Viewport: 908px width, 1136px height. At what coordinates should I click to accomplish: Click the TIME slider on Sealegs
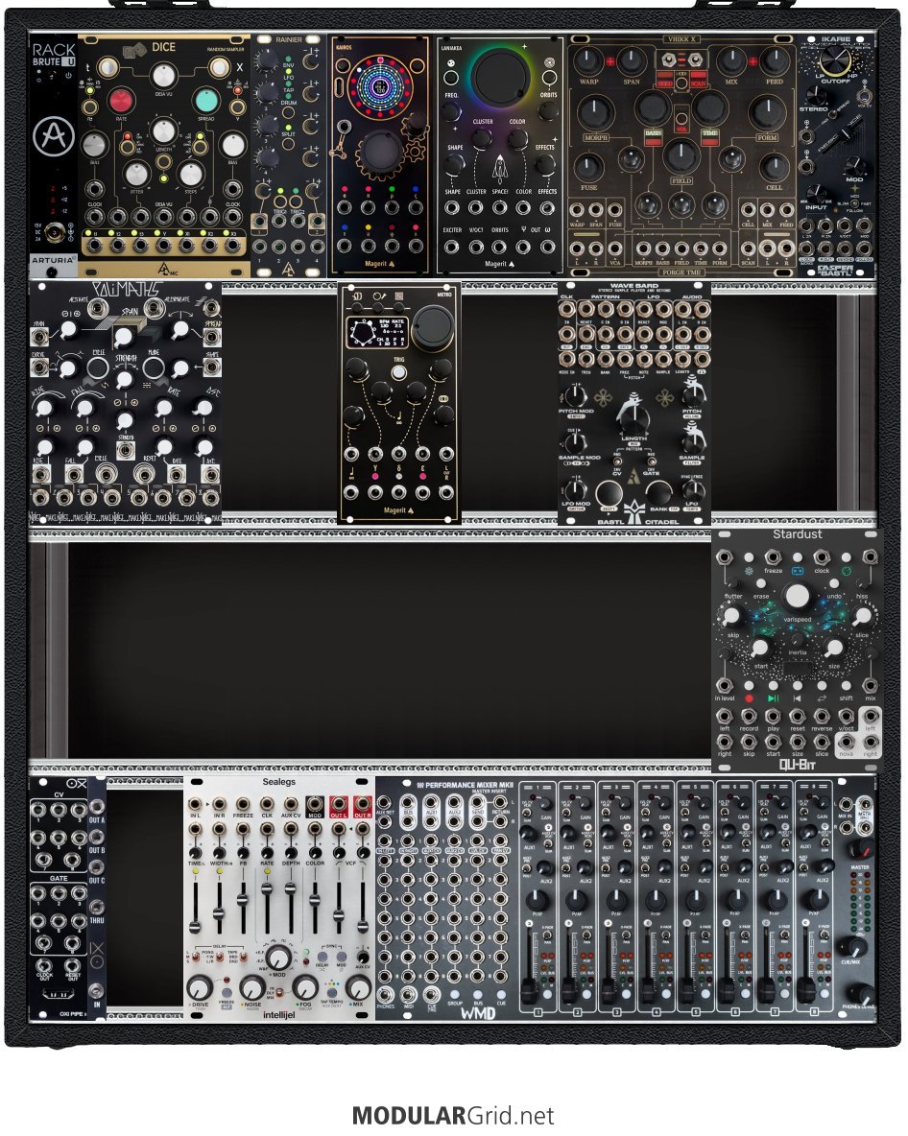point(195,911)
